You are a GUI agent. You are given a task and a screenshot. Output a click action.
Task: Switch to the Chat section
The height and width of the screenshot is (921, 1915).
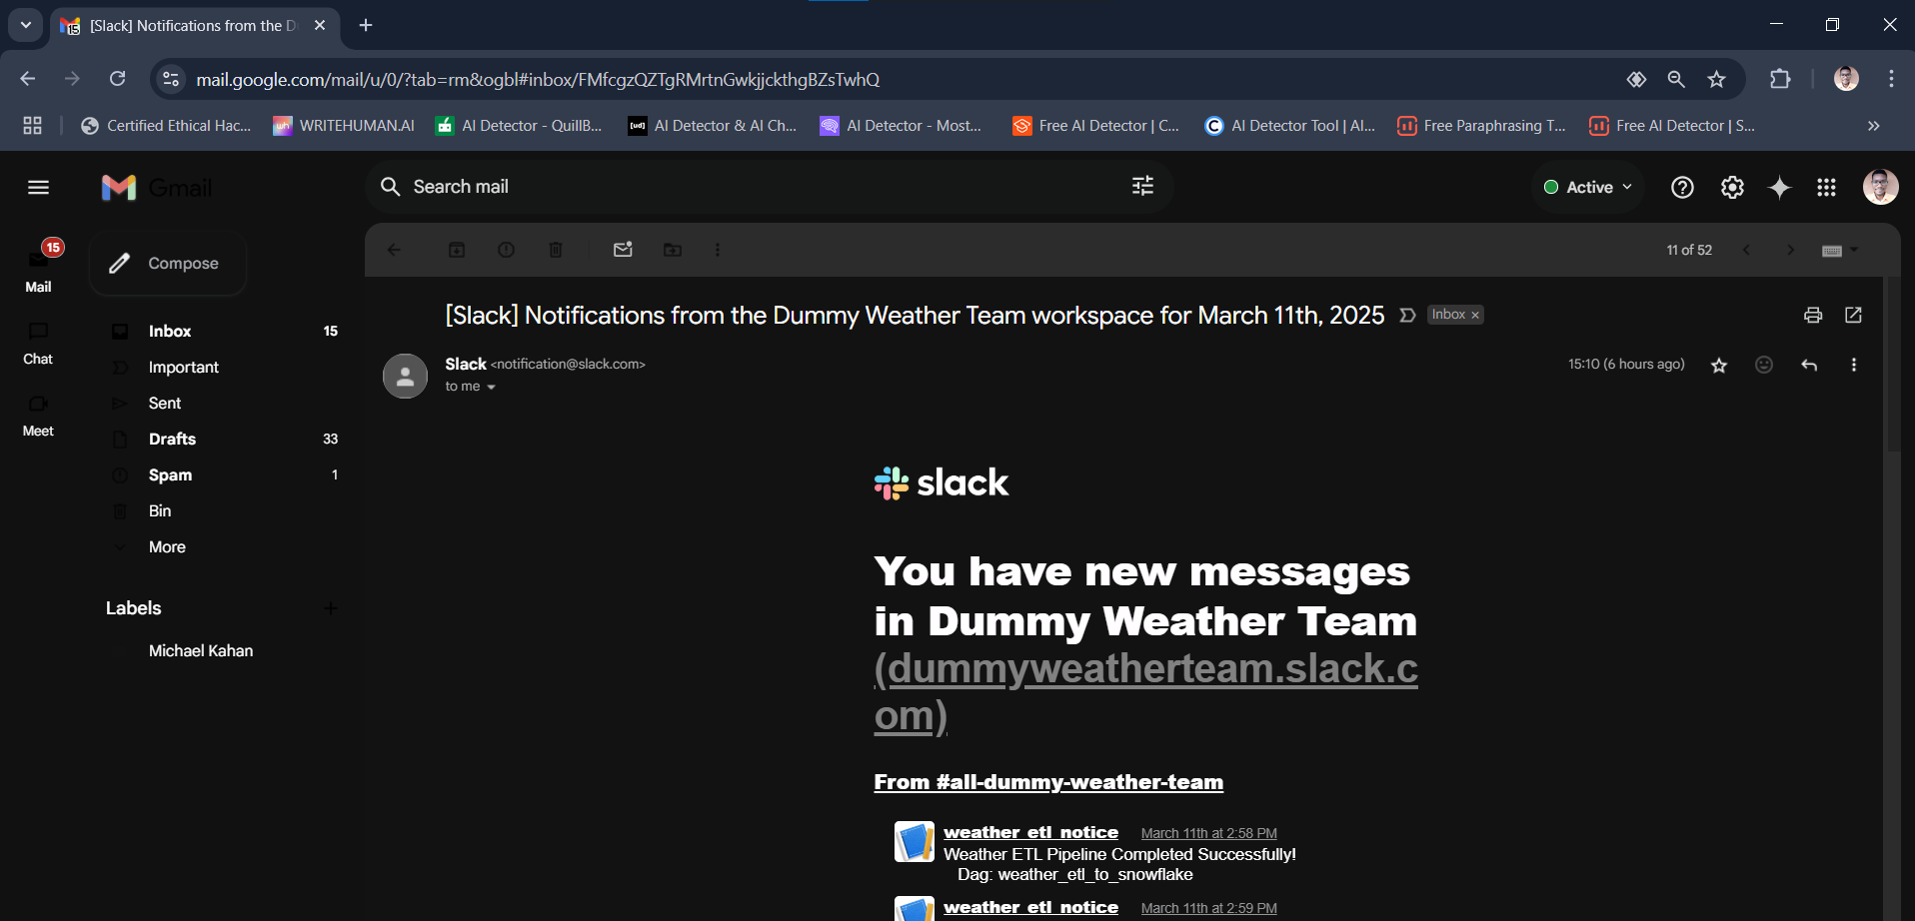click(x=38, y=343)
